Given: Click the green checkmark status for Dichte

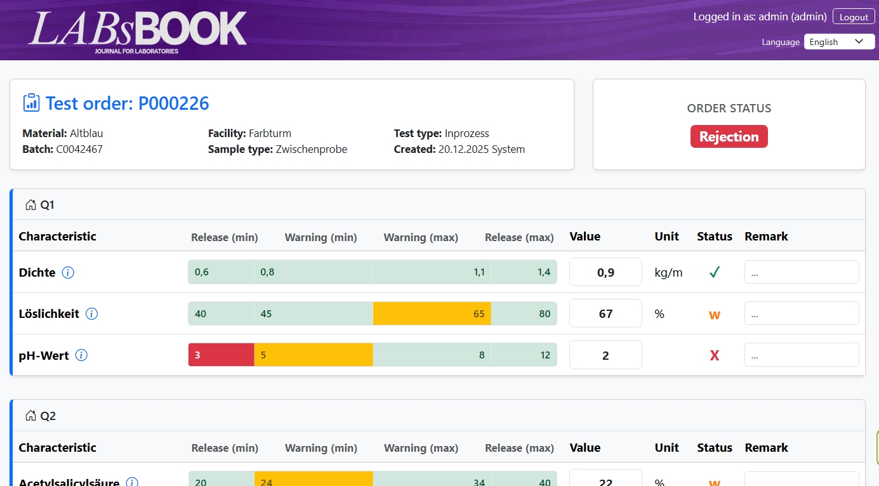Looking at the screenshot, I should click(x=715, y=272).
